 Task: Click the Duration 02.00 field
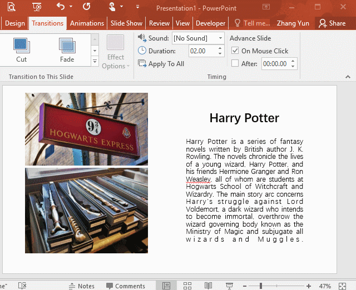coord(202,51)
